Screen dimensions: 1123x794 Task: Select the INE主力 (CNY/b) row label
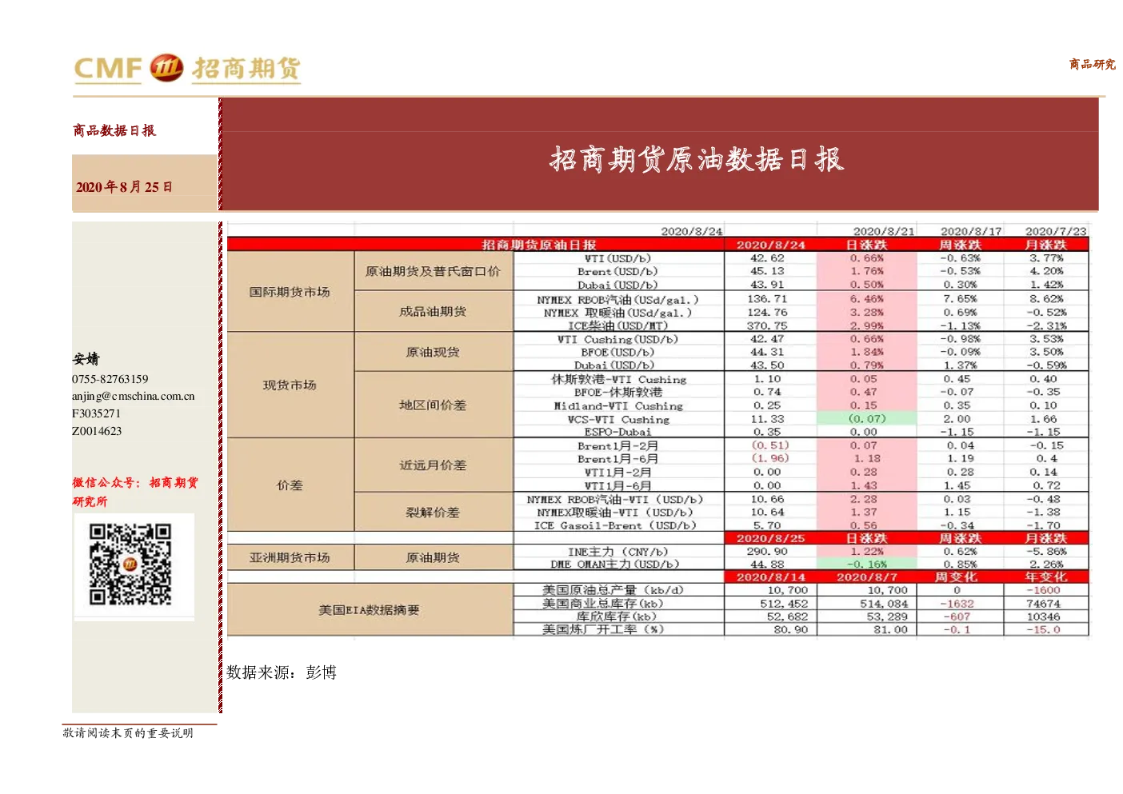click(618, 552)
